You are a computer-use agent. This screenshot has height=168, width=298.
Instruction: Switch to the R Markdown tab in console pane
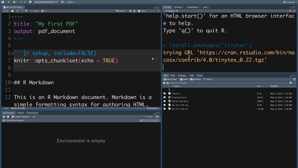click(x=193, y=7)
